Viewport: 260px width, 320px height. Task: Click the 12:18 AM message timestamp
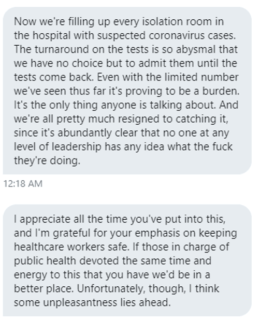tap(23, 184)
